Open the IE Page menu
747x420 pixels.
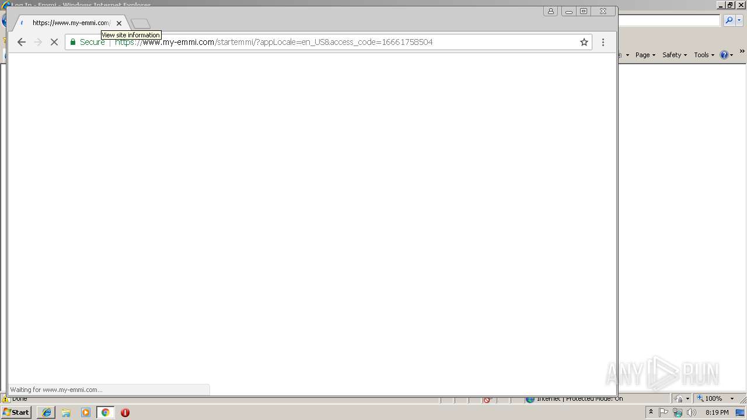pos(645,55)
